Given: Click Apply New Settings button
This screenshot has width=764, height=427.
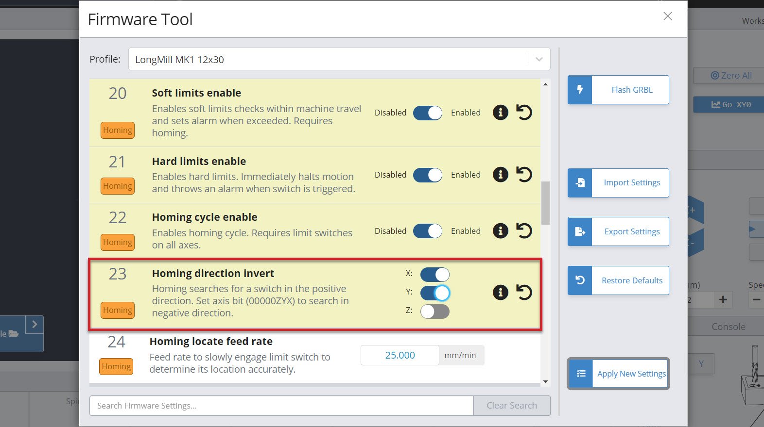Looking at the screenshot, I should [x=618, y=374].
